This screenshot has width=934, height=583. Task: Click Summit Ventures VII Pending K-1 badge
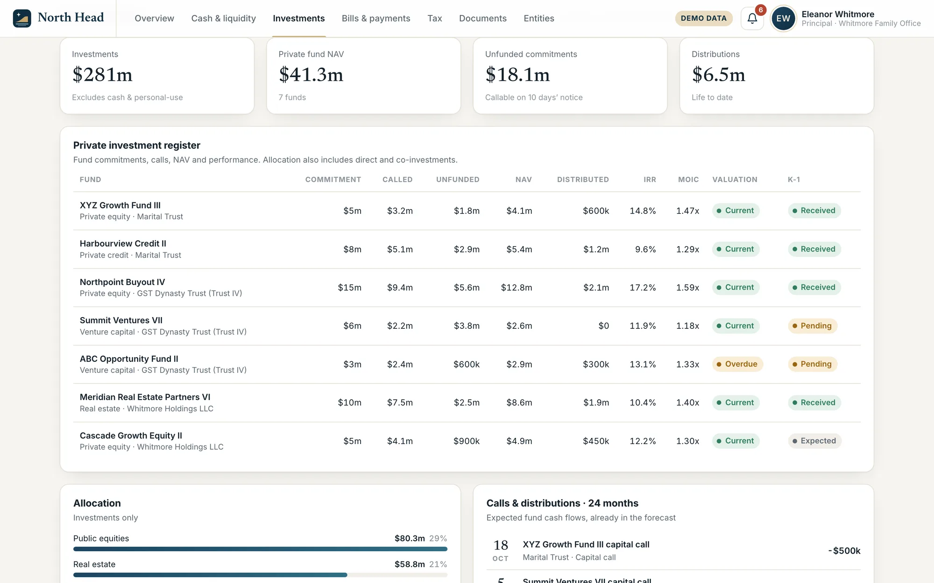point(812,326)
